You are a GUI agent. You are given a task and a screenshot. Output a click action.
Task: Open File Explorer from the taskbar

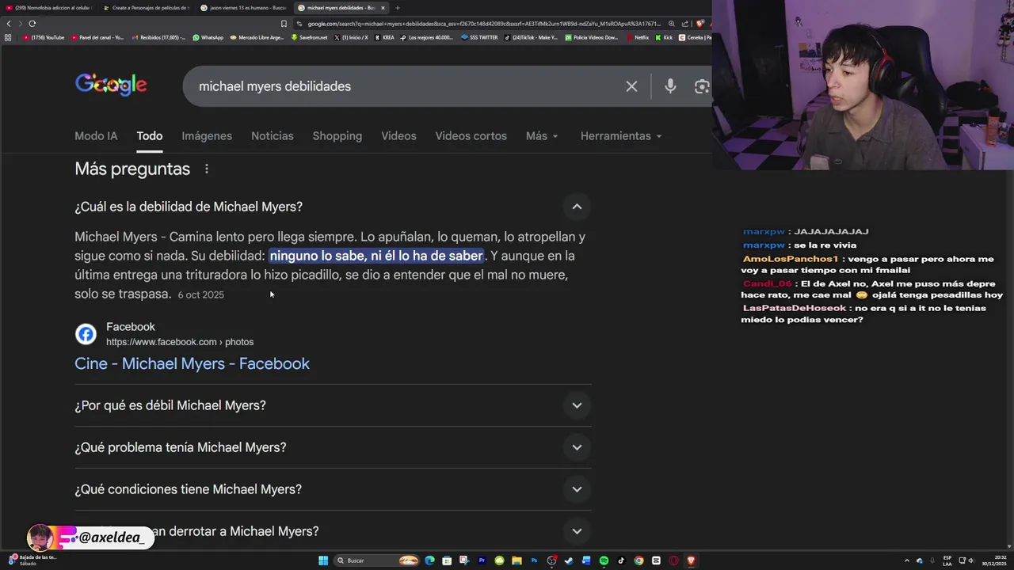[x=517, y=560]
